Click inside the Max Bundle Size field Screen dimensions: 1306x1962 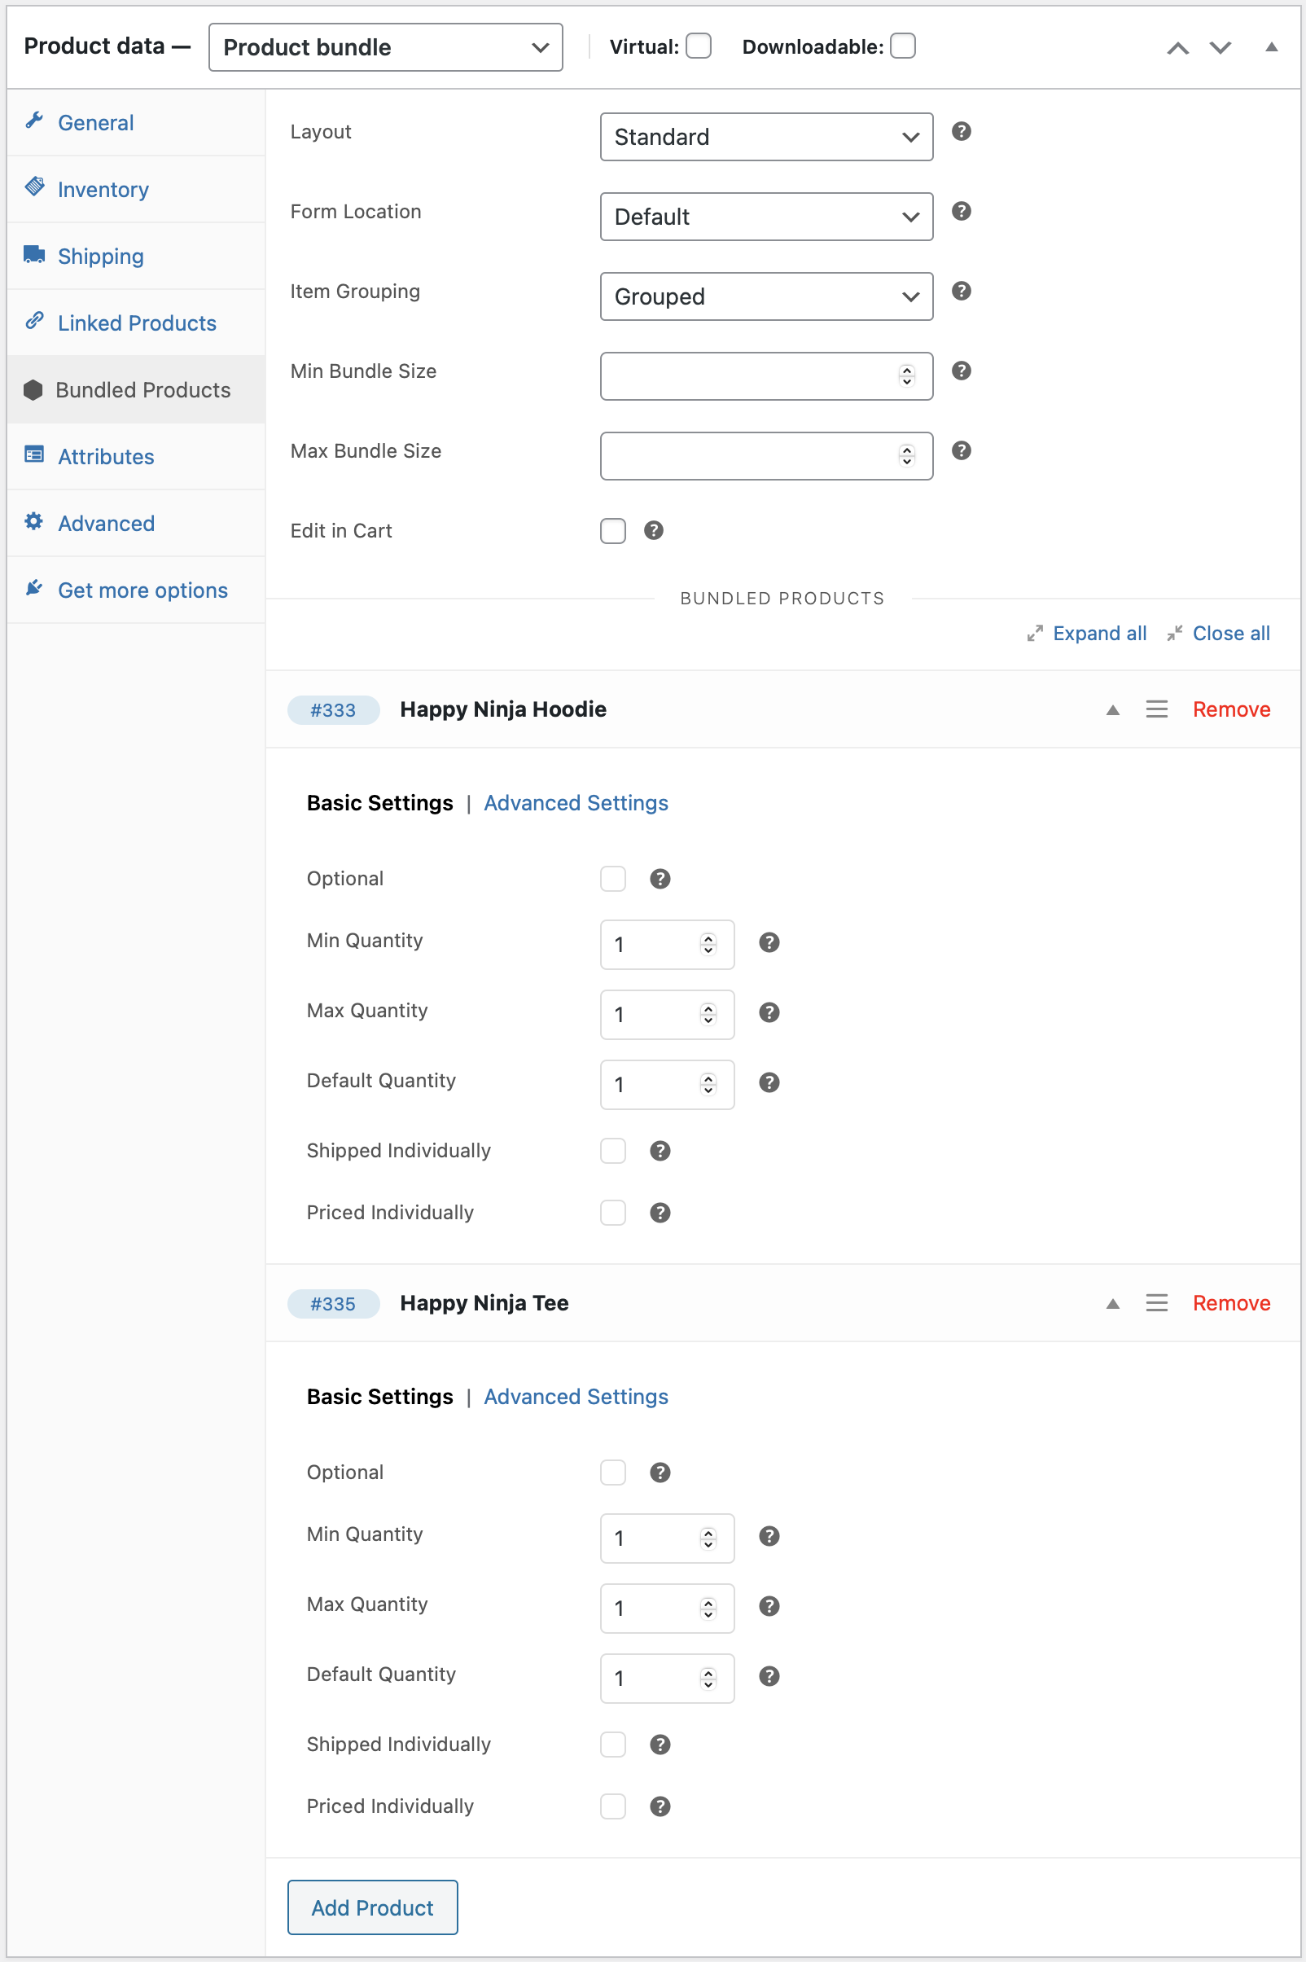tap(750, 456)
